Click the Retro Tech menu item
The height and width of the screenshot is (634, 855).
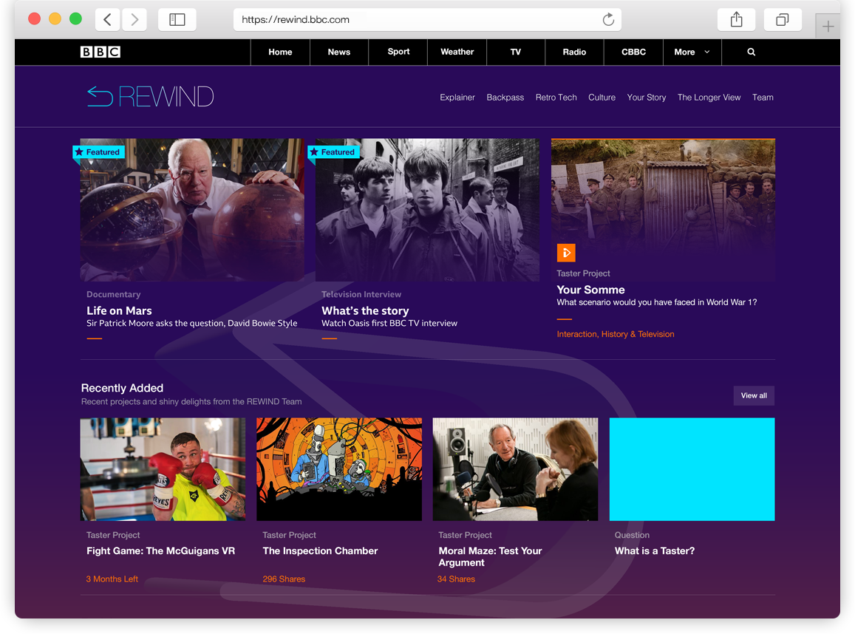click(556, 97)
